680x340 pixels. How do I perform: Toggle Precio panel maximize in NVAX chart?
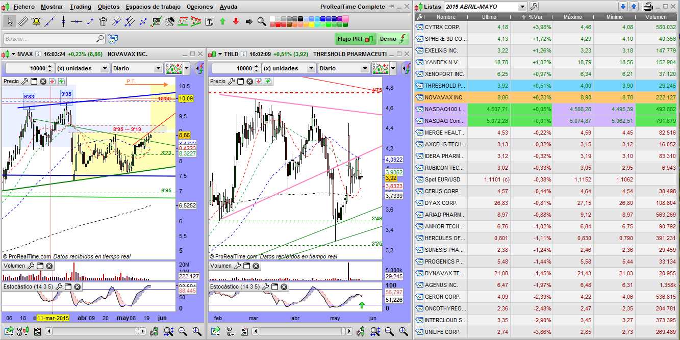coord(34,81)
